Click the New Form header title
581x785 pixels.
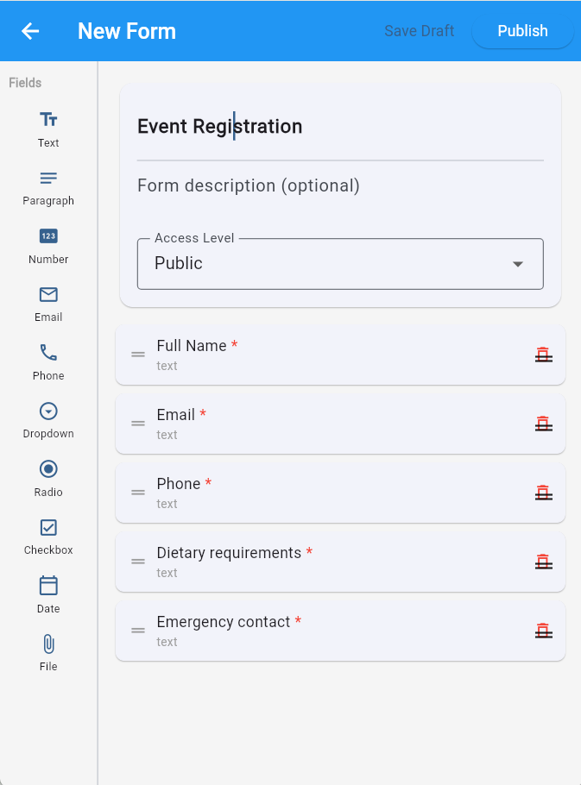coord(127,31)
